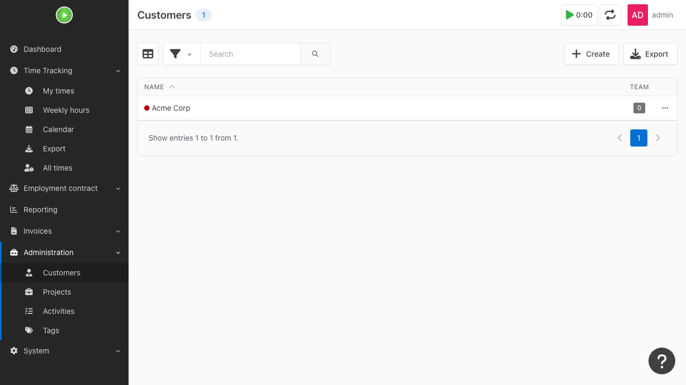Collapse the Time Tracking menu chevron
This screenshot has height=385, width=686.
118,71
